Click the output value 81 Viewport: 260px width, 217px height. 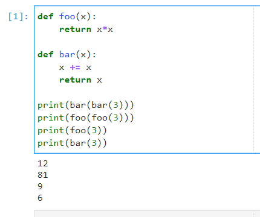(x=43, y=175)
